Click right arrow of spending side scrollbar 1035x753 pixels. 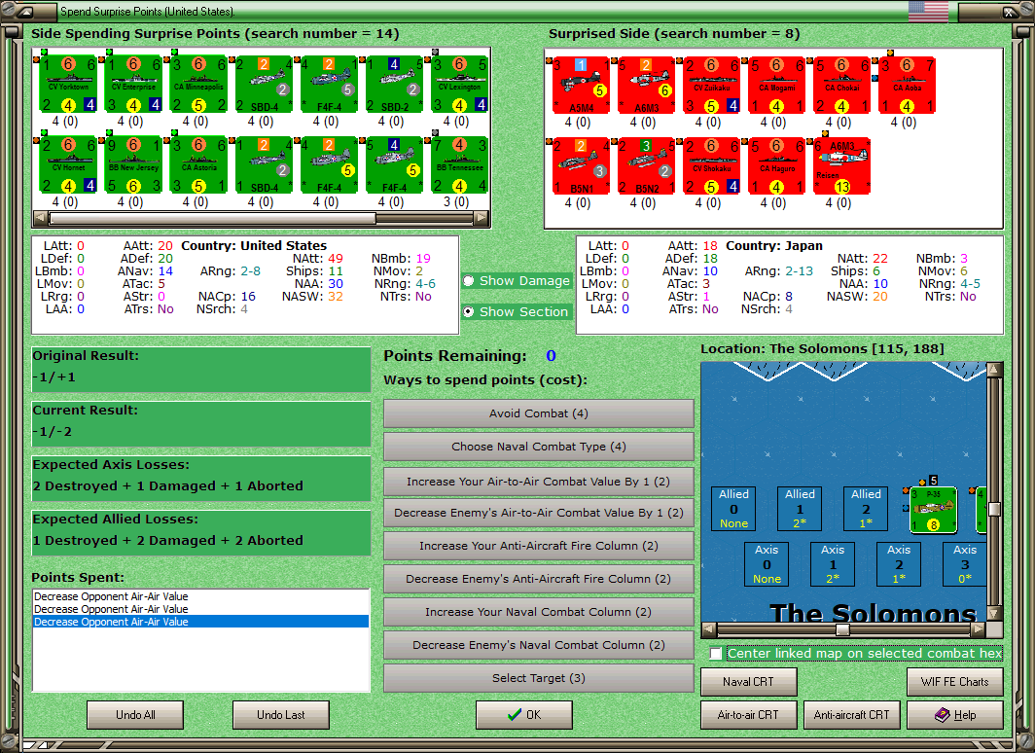(482, 218)
